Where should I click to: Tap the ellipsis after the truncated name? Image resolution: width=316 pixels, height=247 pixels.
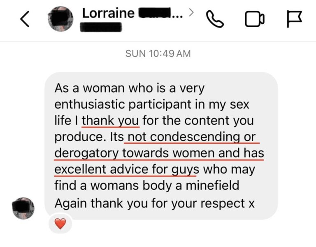(177, 16)
